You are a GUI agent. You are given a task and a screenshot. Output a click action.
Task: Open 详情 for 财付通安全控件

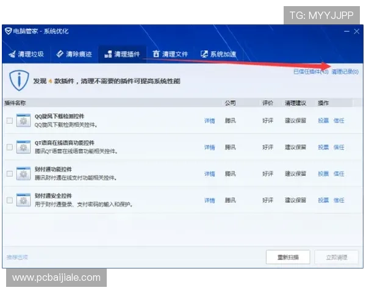coord(209,200)
